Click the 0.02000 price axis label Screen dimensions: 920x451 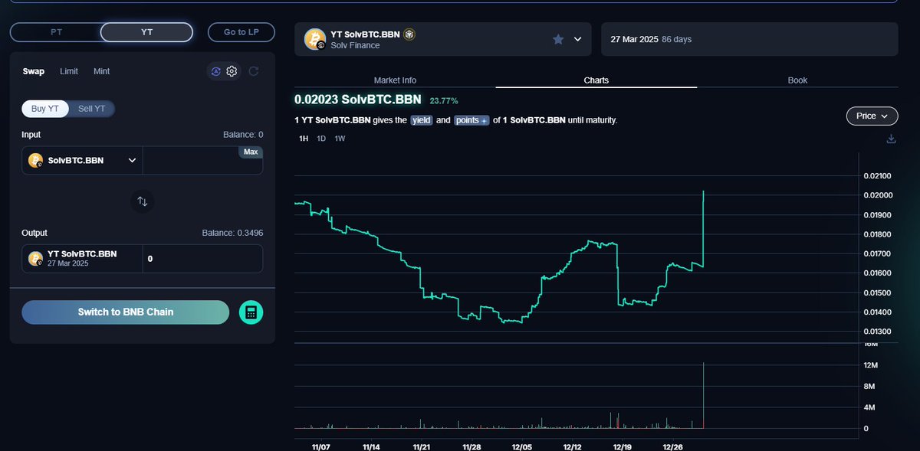[878, 195]
